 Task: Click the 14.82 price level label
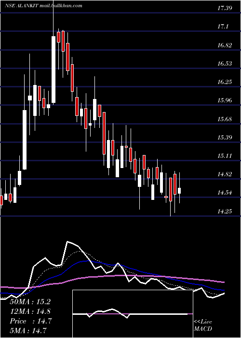[225, 174]
